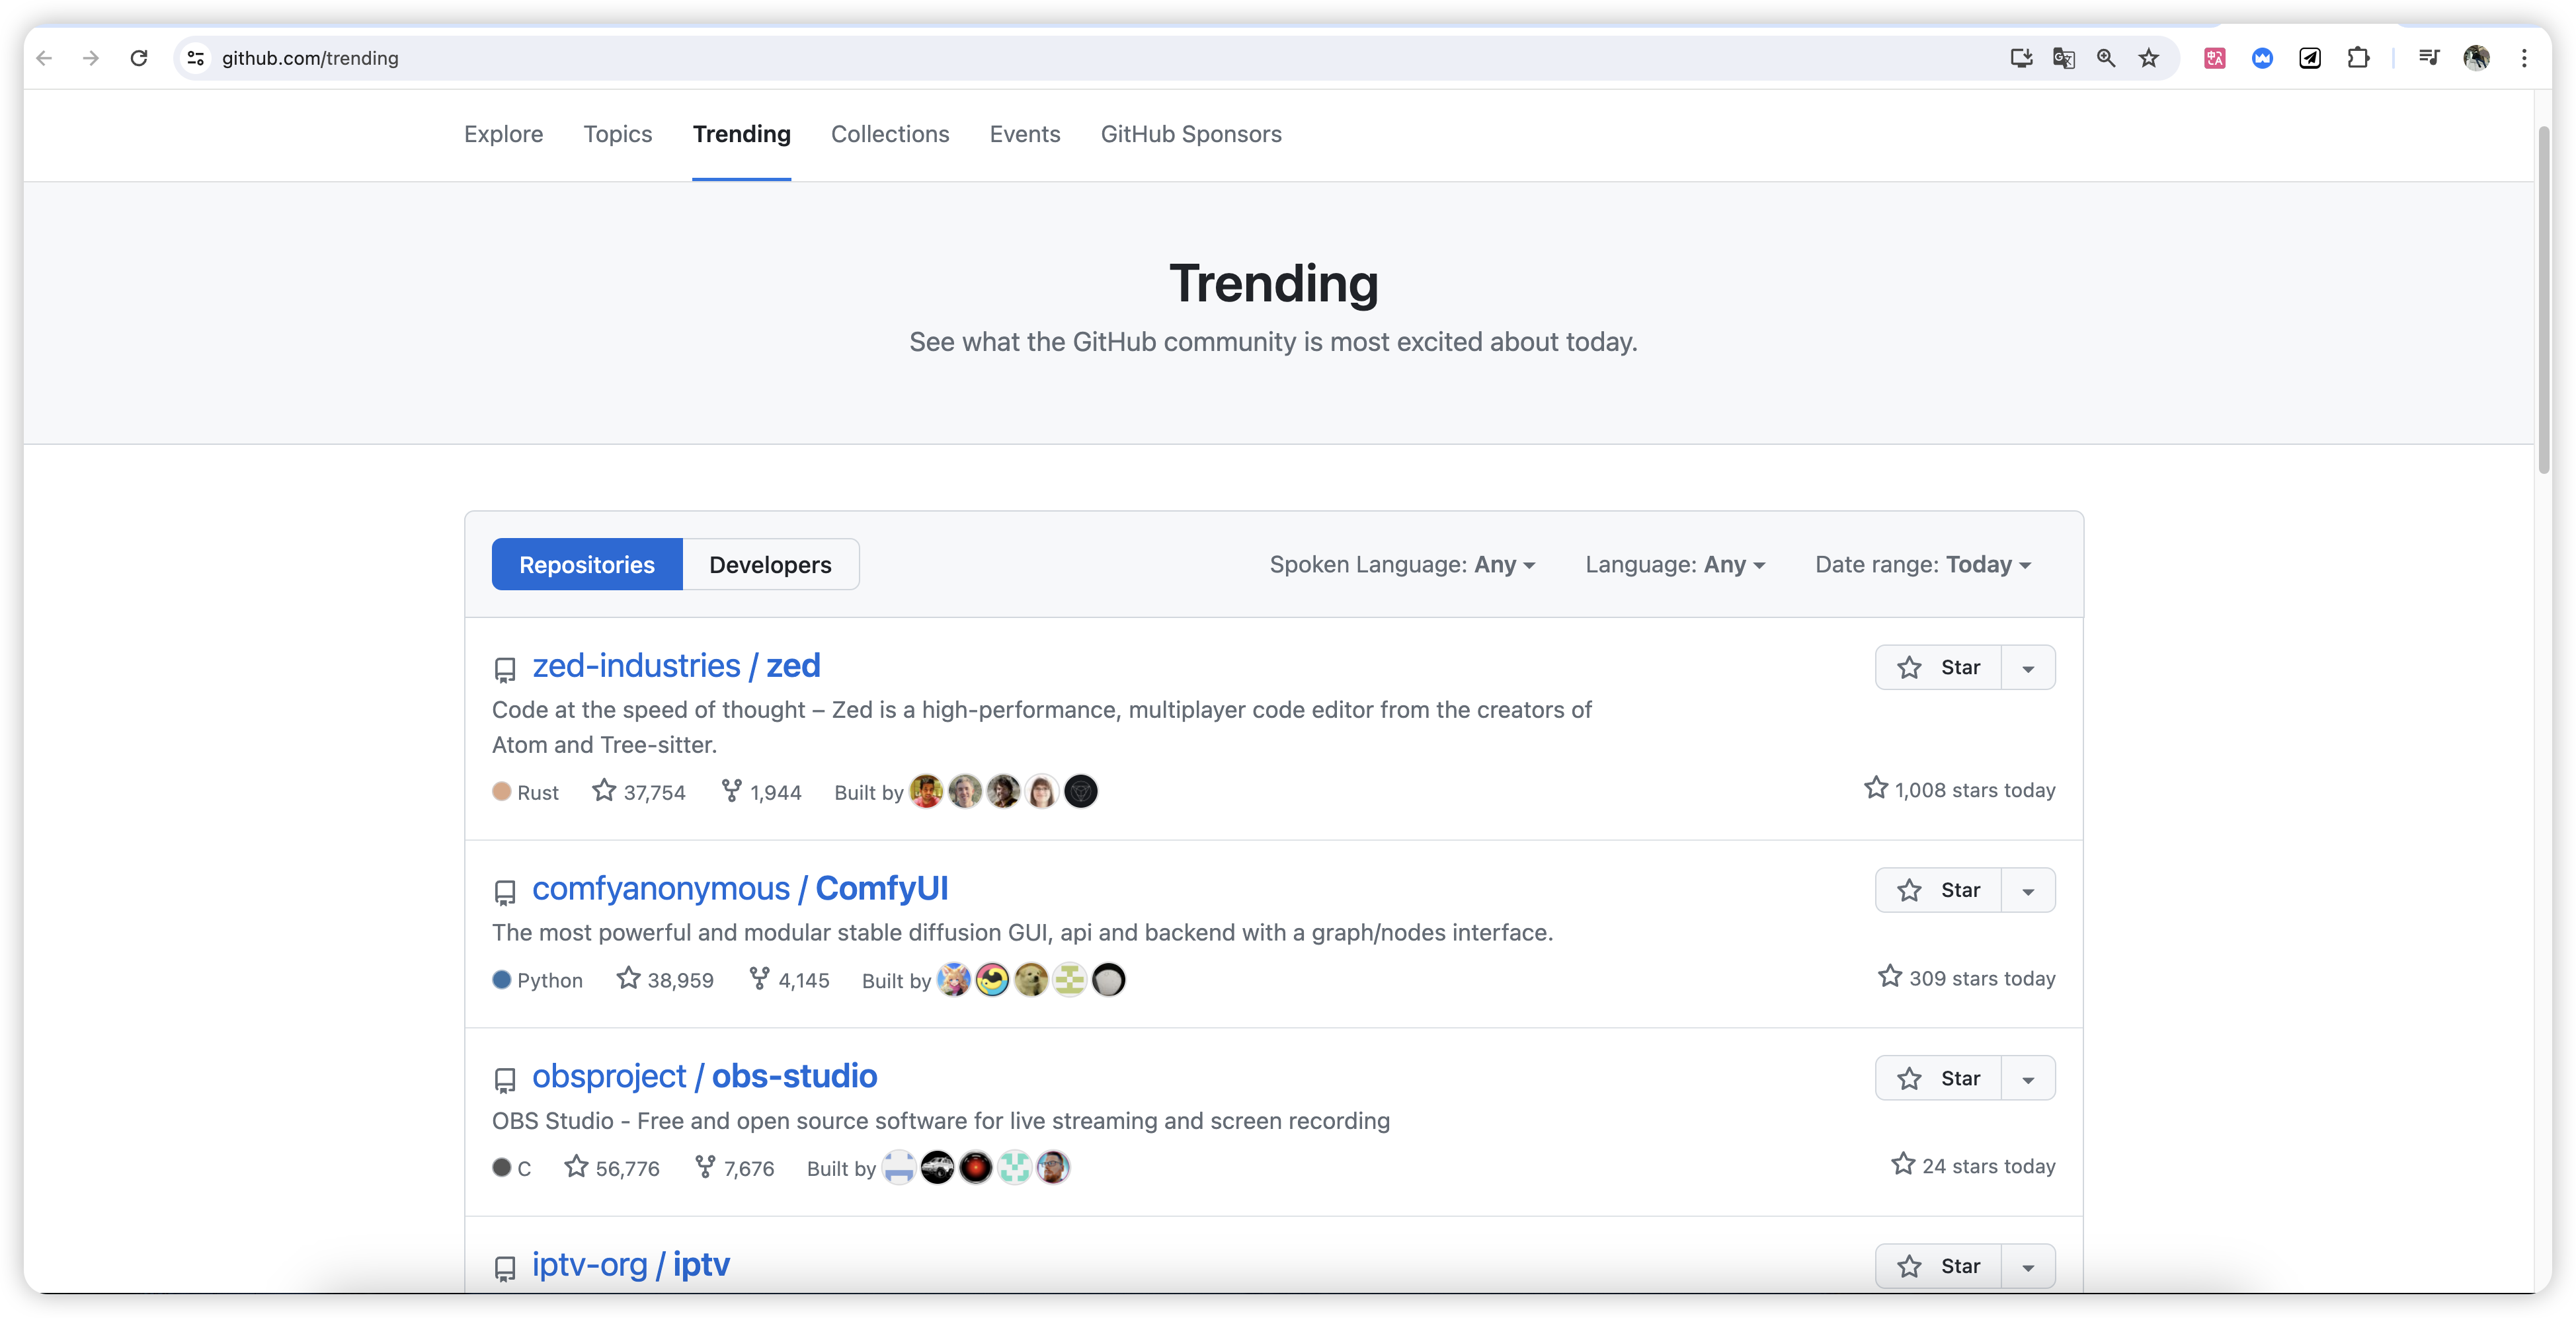Bookmark this page with the star icon

pyautogui.click(x=2149, y=58)
